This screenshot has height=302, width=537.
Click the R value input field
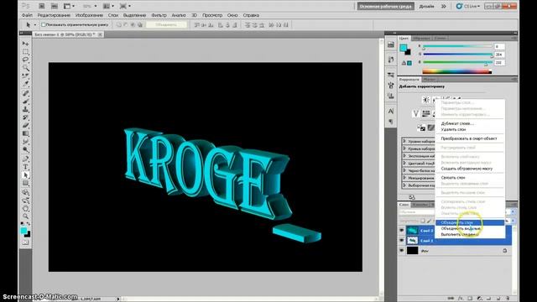(x=499, y=46)
